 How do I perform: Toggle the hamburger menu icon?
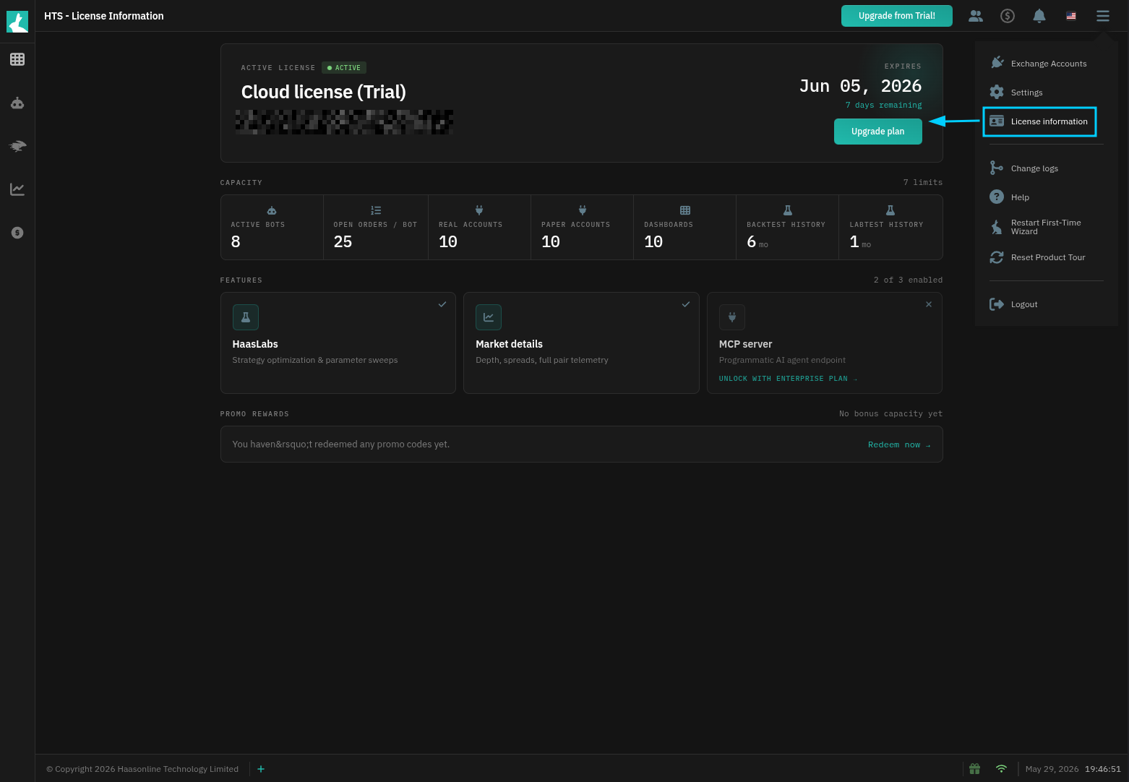[x=1103, y=16]
